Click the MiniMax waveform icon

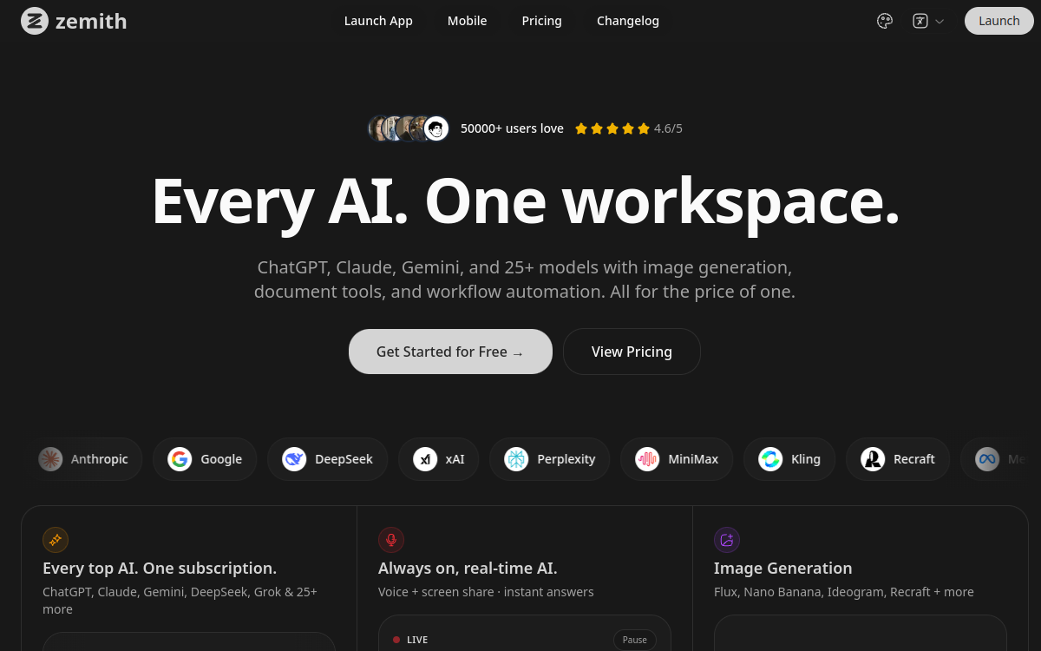[x=647, y=459]
